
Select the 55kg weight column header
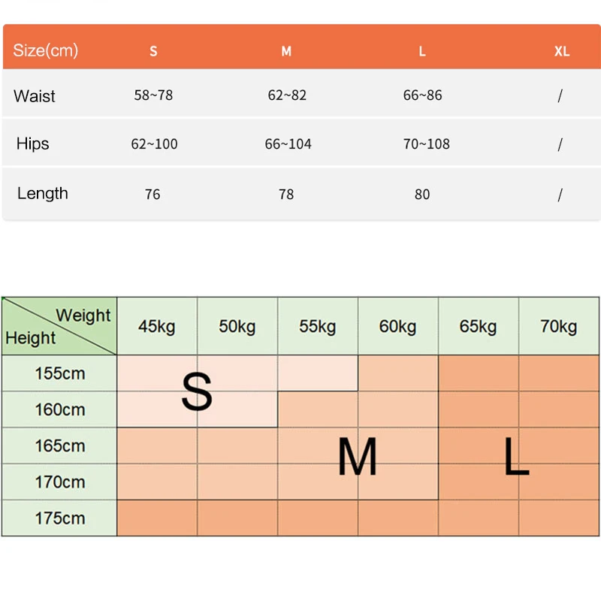[x=318, y=327]
